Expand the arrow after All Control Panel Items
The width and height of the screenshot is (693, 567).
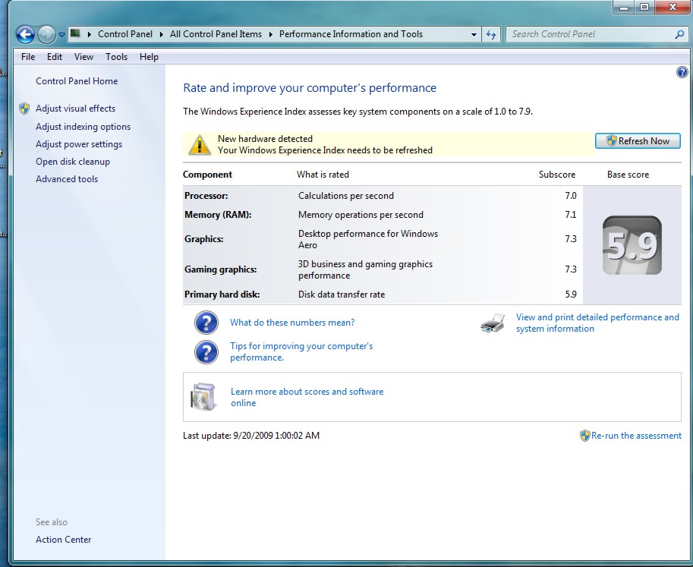(270, 34)
